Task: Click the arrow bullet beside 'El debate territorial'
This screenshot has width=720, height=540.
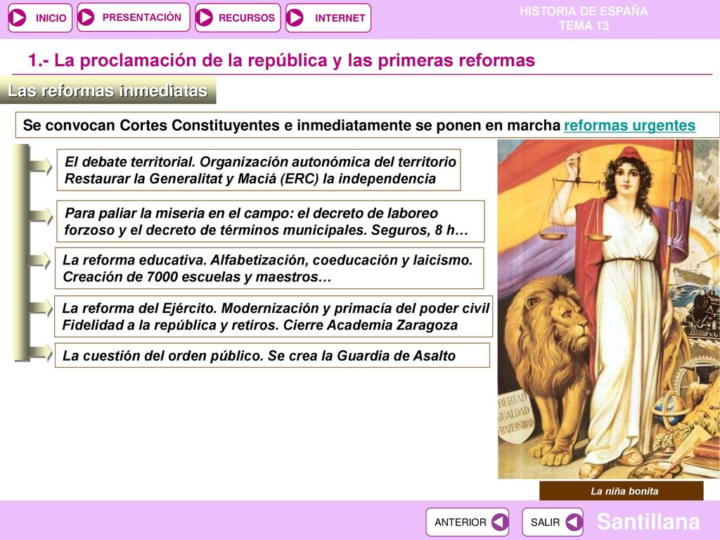Action: 41,165
